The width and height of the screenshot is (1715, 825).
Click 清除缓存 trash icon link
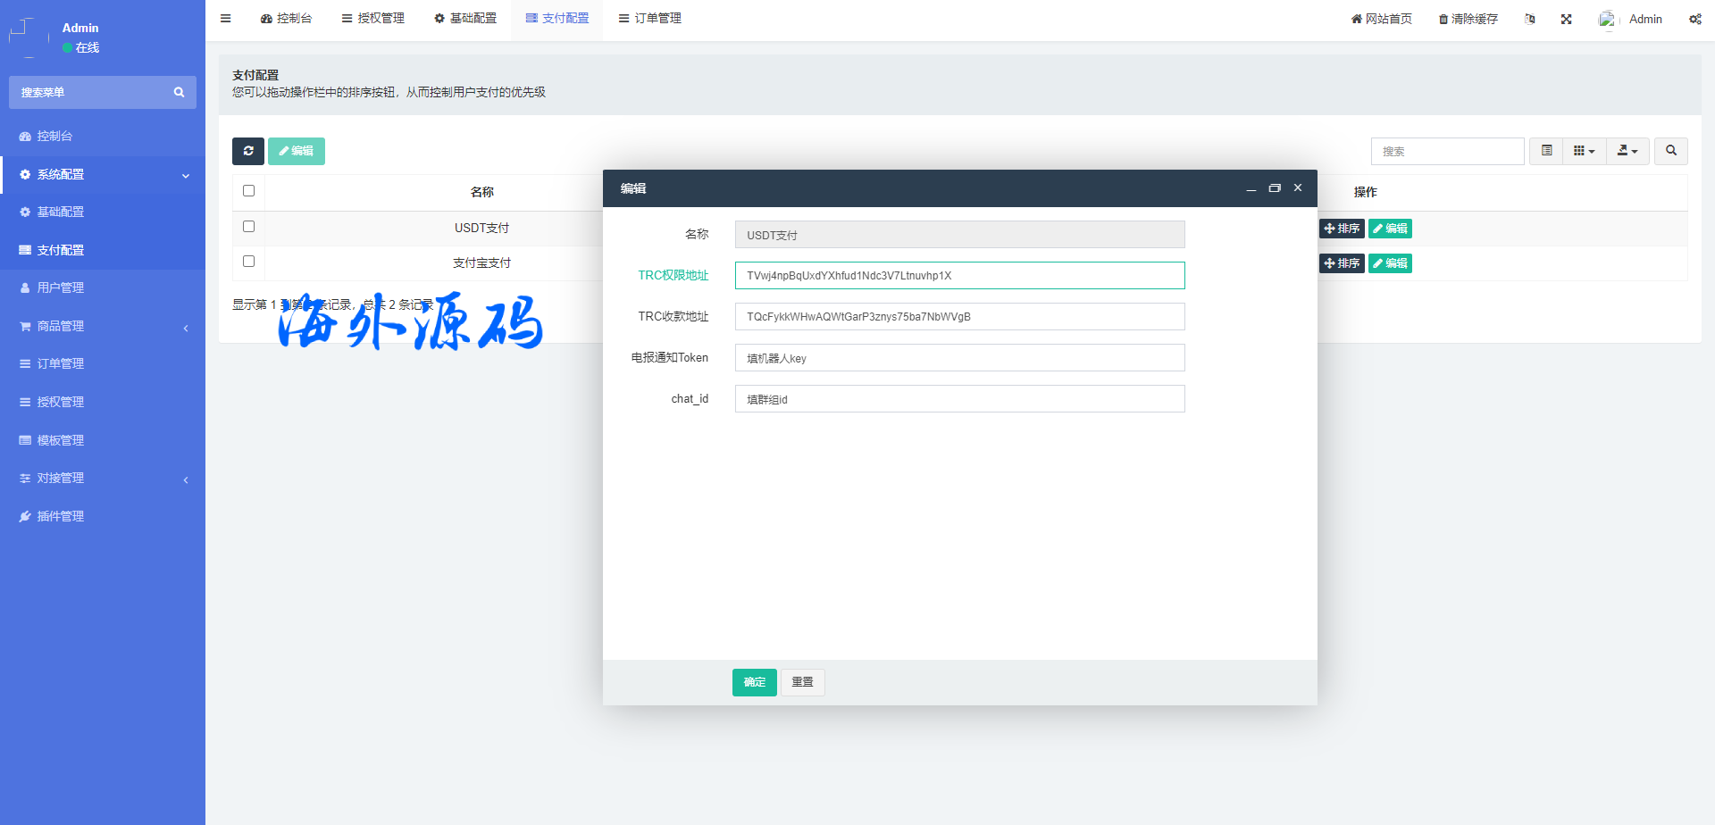1468,19
